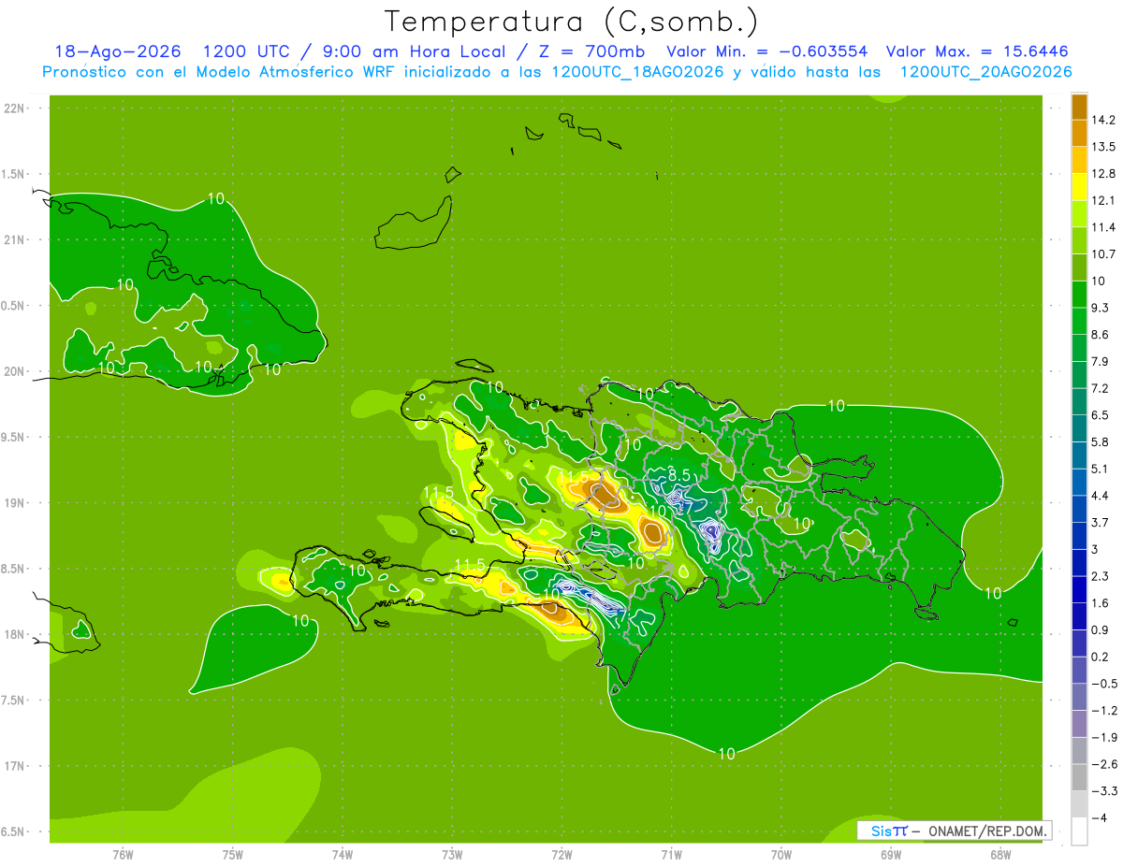Screen dimensions: 1123x867
Task: Click the 72W longitude axis label
Action: click(561, 855)
